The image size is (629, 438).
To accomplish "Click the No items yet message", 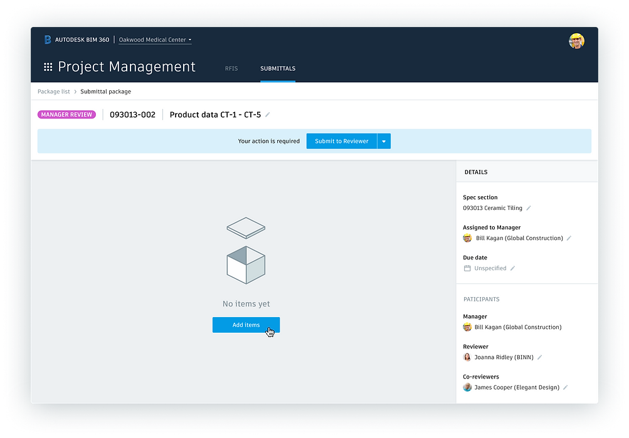I will [x=246, y=304].
